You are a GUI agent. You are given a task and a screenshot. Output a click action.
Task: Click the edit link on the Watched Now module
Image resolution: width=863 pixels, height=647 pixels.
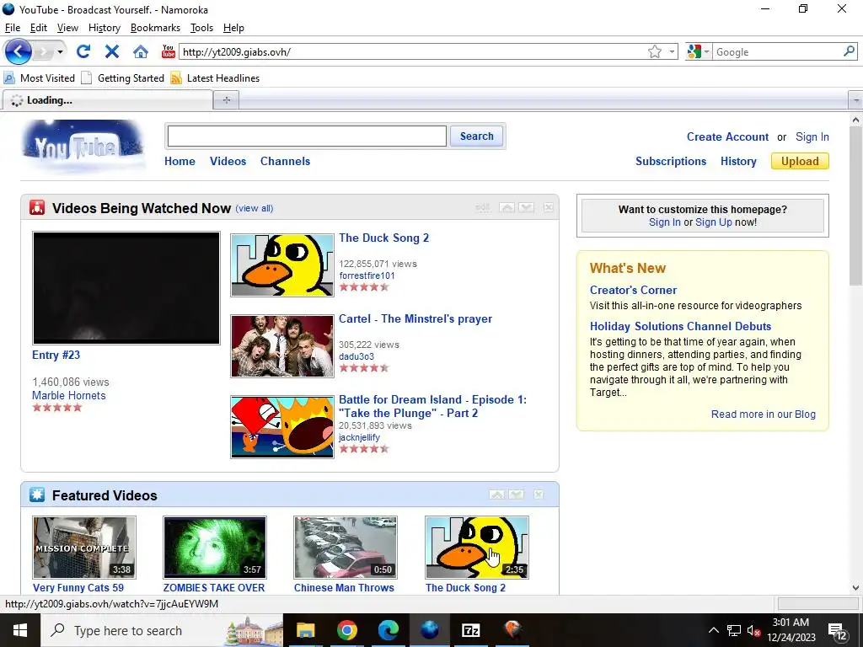coord(483,207)
